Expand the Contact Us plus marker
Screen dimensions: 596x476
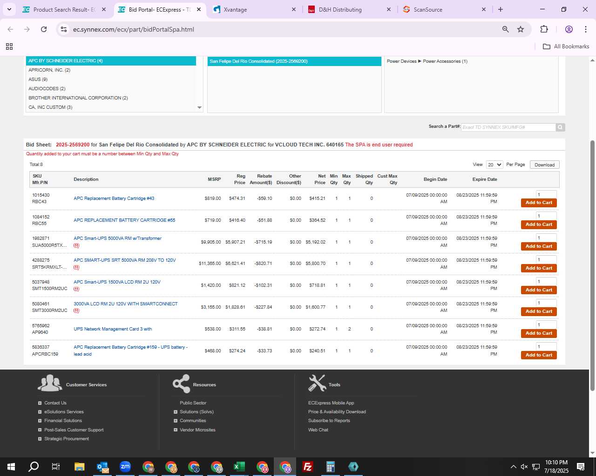(x=40, y=403)
